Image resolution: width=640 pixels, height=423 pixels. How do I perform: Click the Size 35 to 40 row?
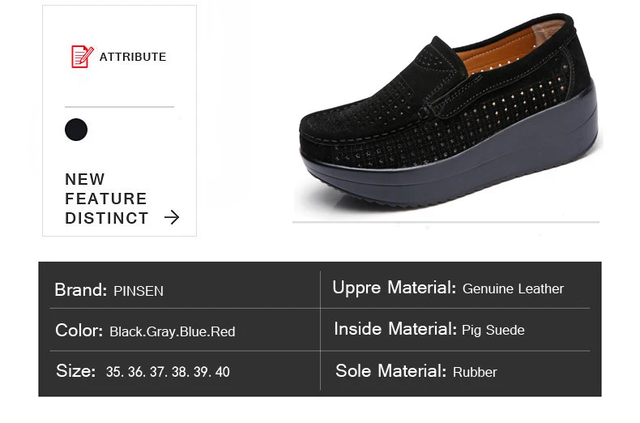(143, 372)
